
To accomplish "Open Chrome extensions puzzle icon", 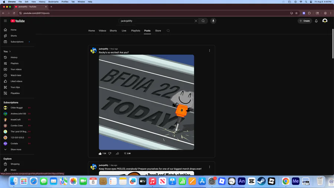I will click(309, 13).
